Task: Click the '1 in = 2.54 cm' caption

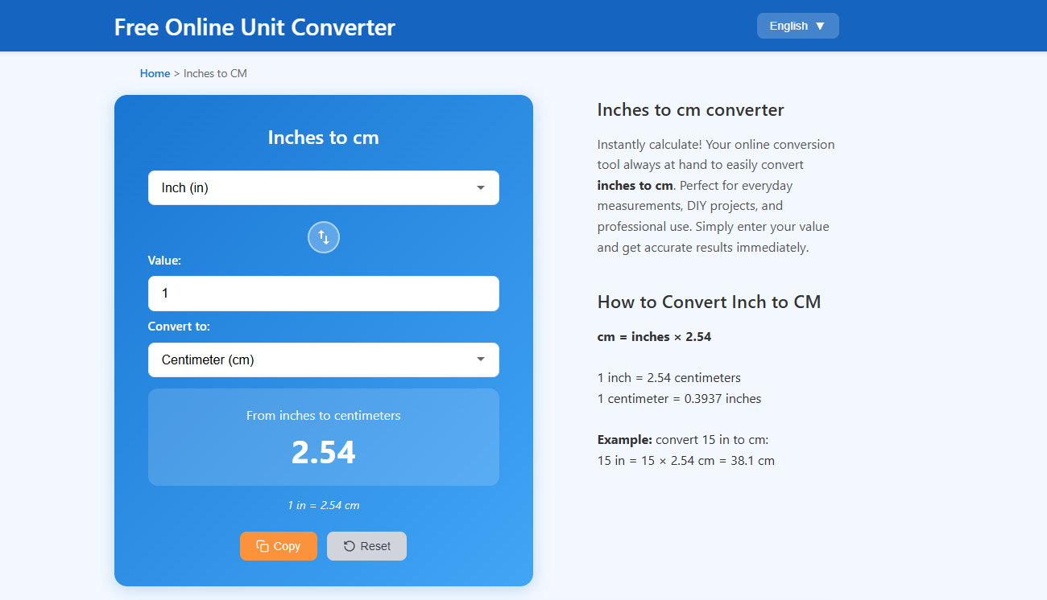Action: pos(323,505)
